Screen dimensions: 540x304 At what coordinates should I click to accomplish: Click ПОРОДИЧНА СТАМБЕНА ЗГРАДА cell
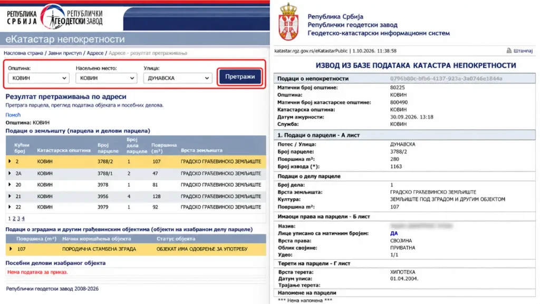pos(99,249)
